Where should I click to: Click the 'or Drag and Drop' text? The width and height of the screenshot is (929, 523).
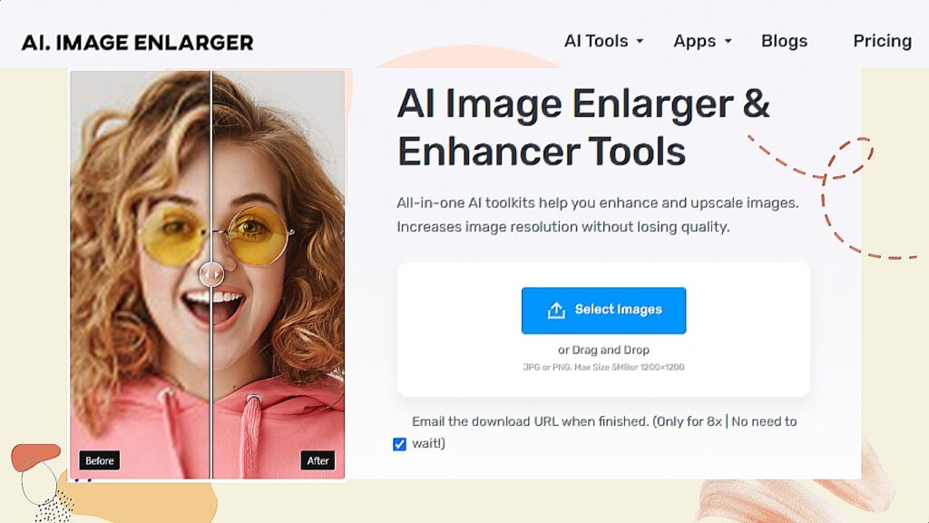point(603,350)
